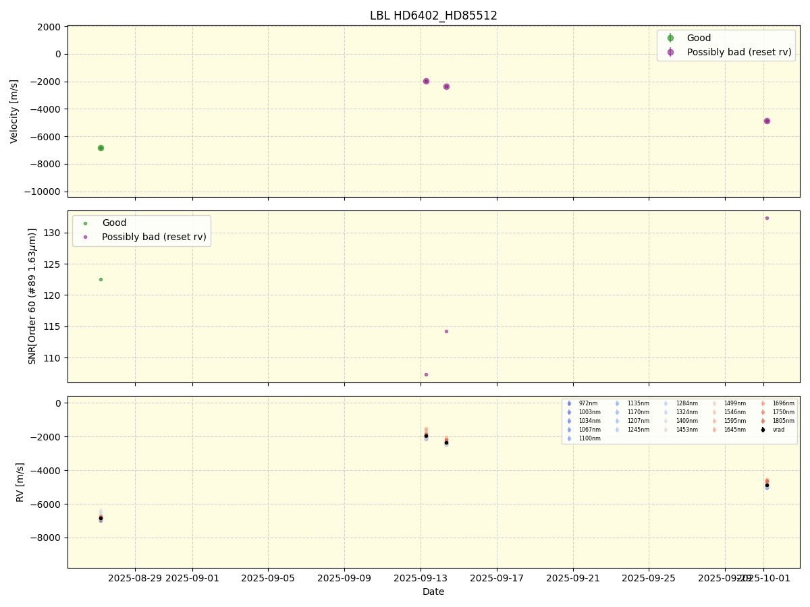Screen dimensions: 810x607
Task: Click the 972nm marker in the RV legend
Action: [569, 403]
